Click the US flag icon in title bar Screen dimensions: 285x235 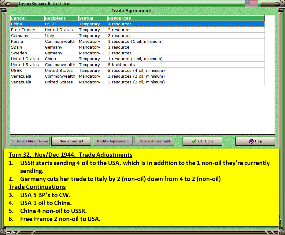251,4
